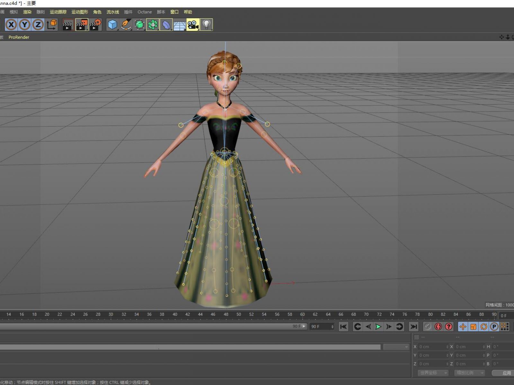Image resolution: width=514 pixels, height=385 pixels.
Task: Click the Render View clapperboard icon
Action: click(x=68, y=25)
